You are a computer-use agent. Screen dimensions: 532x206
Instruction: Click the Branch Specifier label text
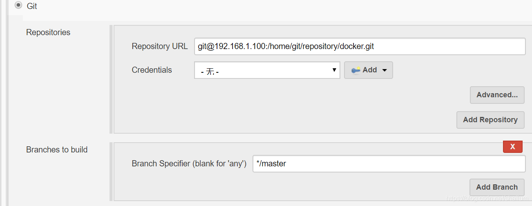click(189, 164)
